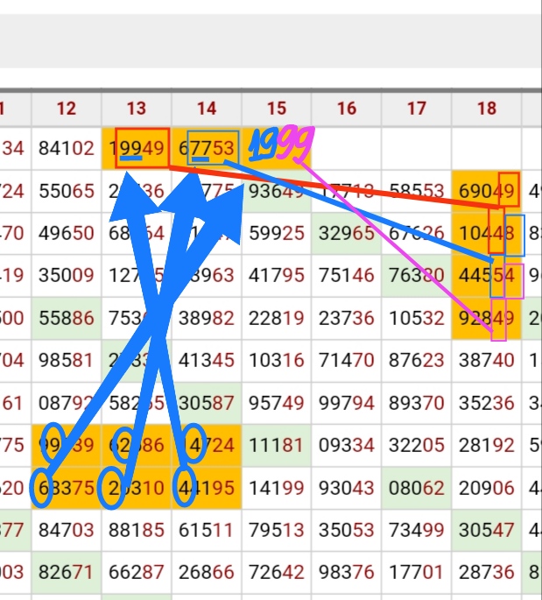Click the orange cell 44554

click(487, 276)
